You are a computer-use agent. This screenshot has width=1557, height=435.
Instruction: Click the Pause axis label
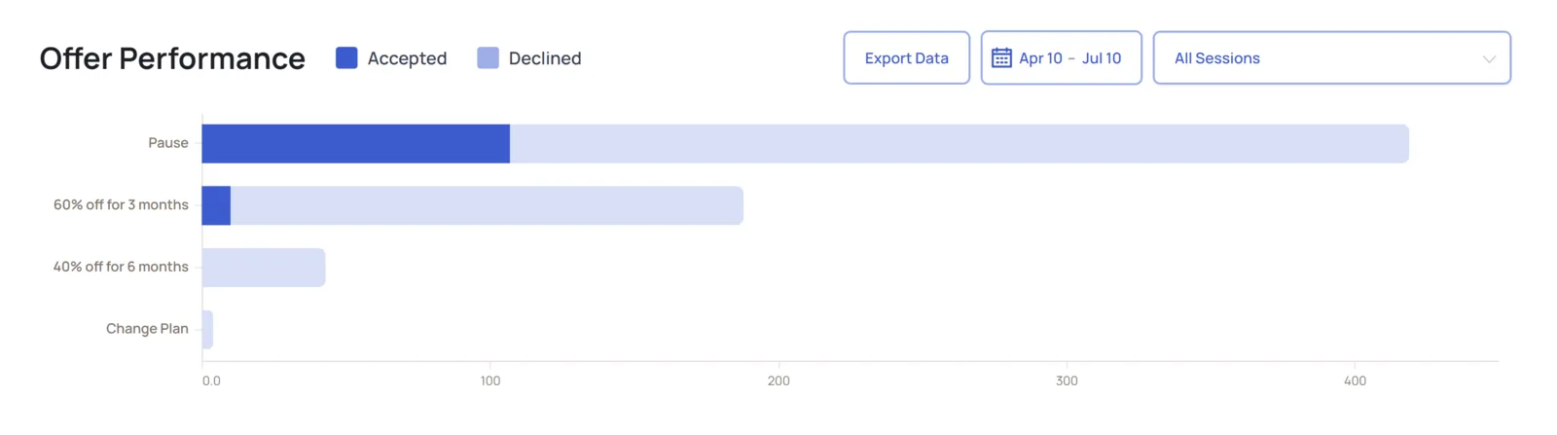tap(168, 143)
